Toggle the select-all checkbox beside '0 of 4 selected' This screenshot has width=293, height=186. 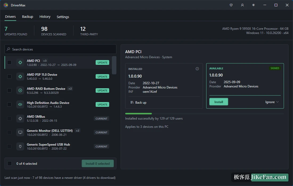(x=10, y=163)
